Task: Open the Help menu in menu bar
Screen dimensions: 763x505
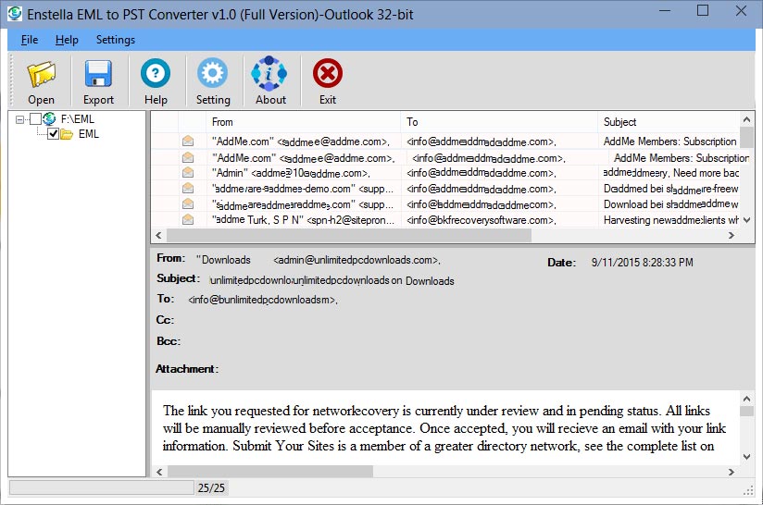Action: click(67, 40)
